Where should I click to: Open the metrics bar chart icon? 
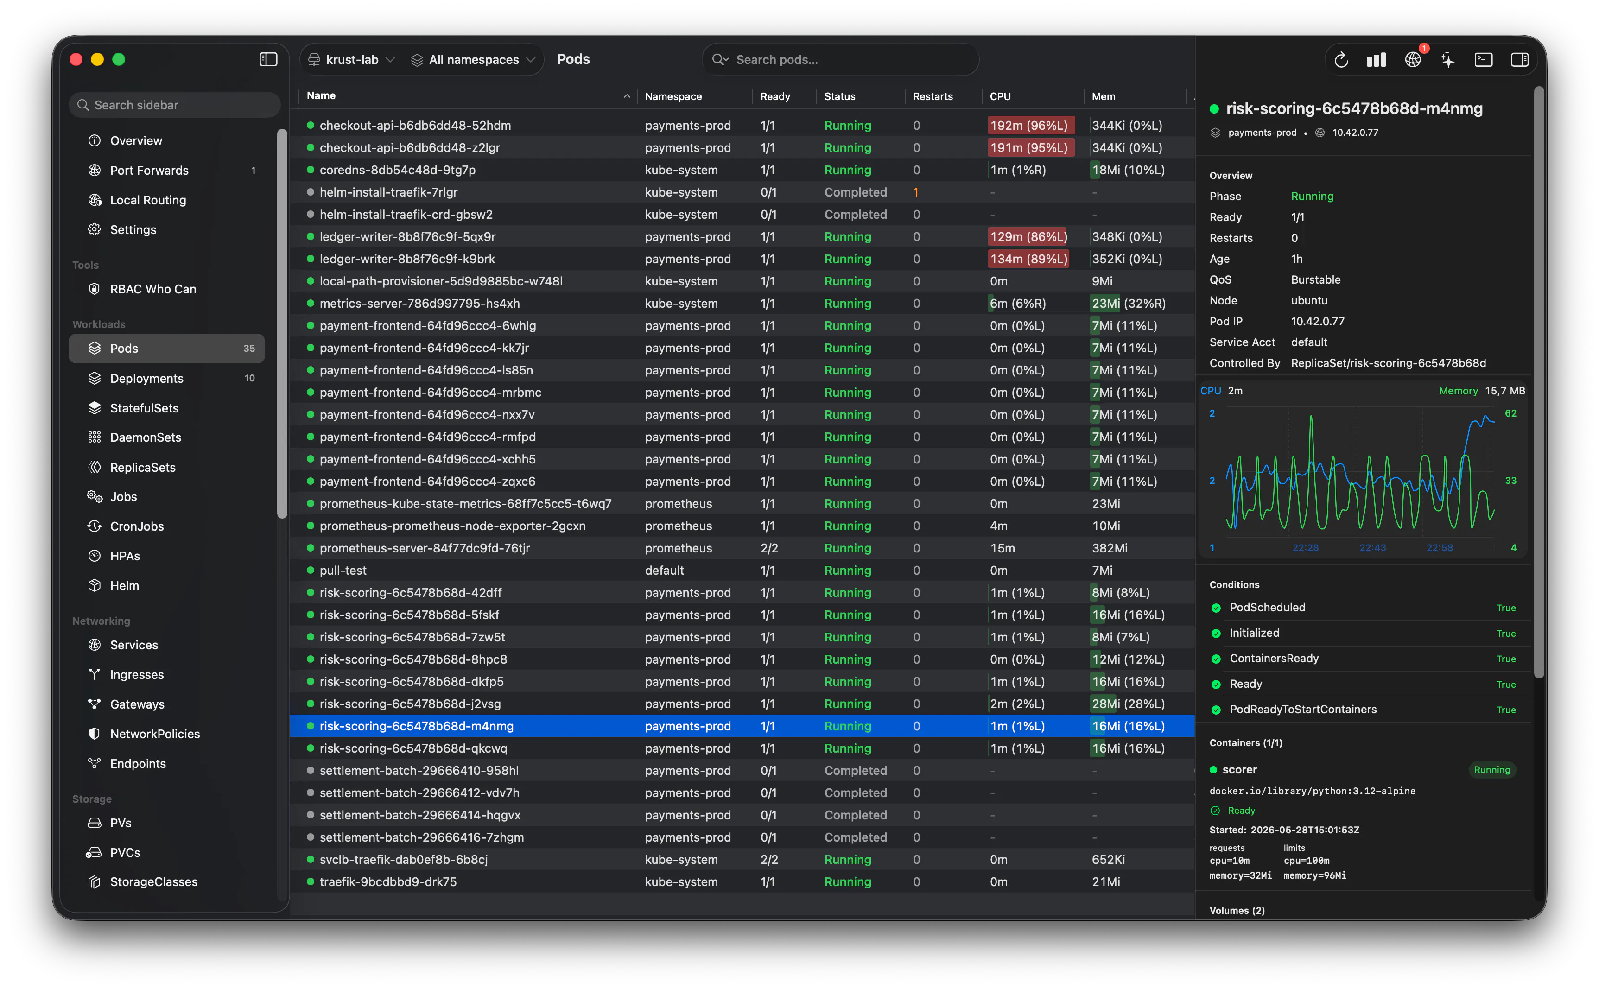point(1377,59)
